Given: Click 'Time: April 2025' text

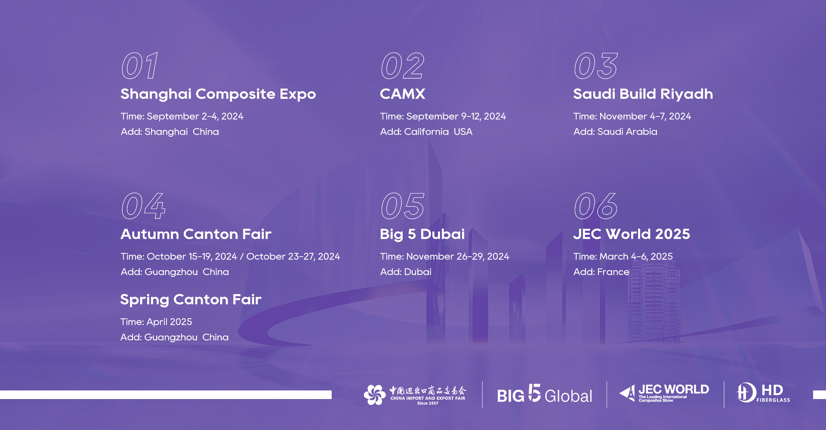Looking at the screenshot, I should point(156,322).
